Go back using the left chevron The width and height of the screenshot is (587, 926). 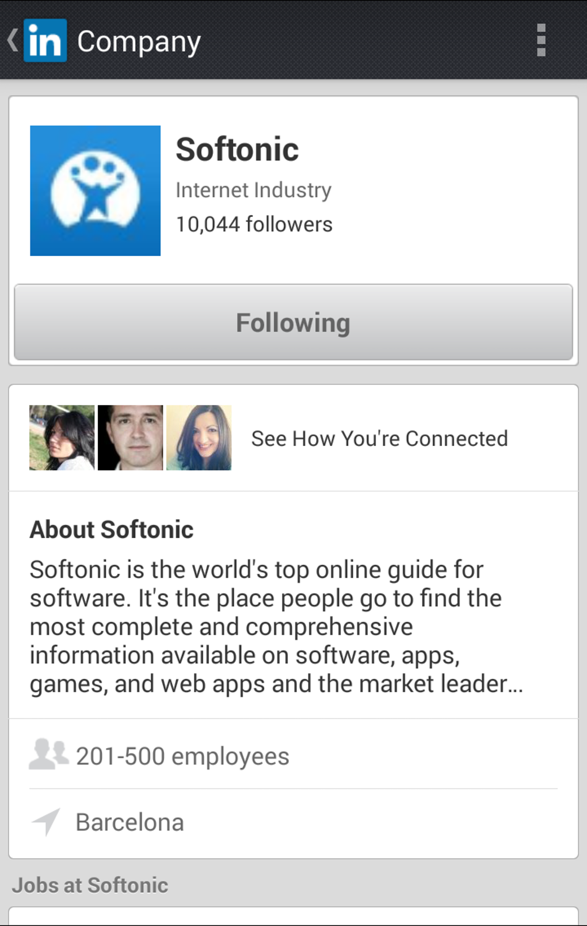(13, 40)
